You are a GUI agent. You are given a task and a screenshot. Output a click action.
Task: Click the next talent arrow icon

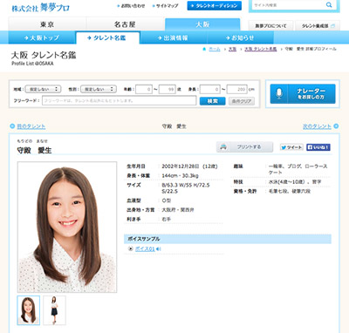coord(336,126)
